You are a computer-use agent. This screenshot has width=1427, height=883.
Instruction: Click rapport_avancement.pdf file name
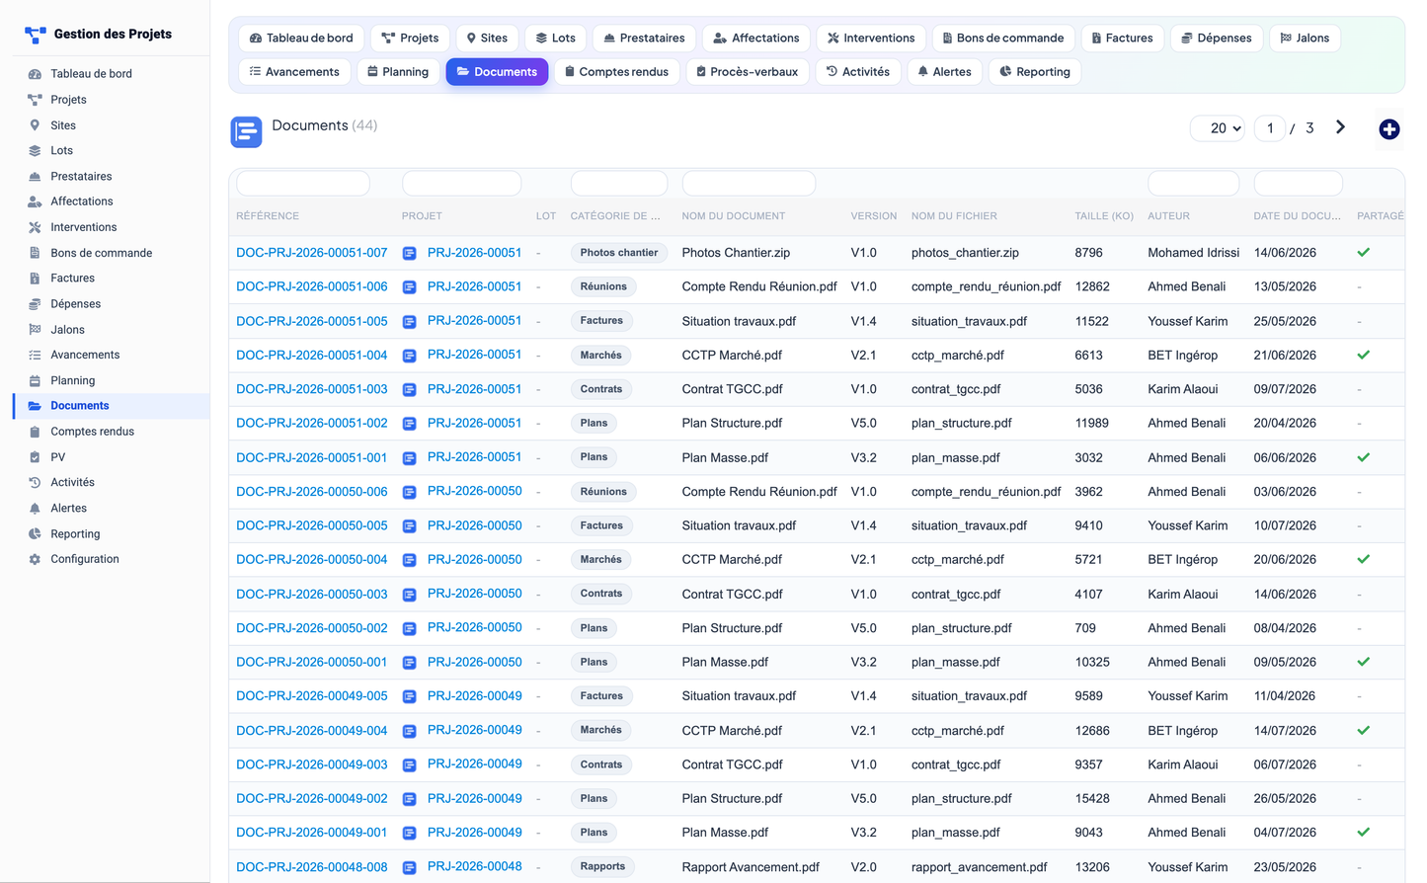click(979, 867)
